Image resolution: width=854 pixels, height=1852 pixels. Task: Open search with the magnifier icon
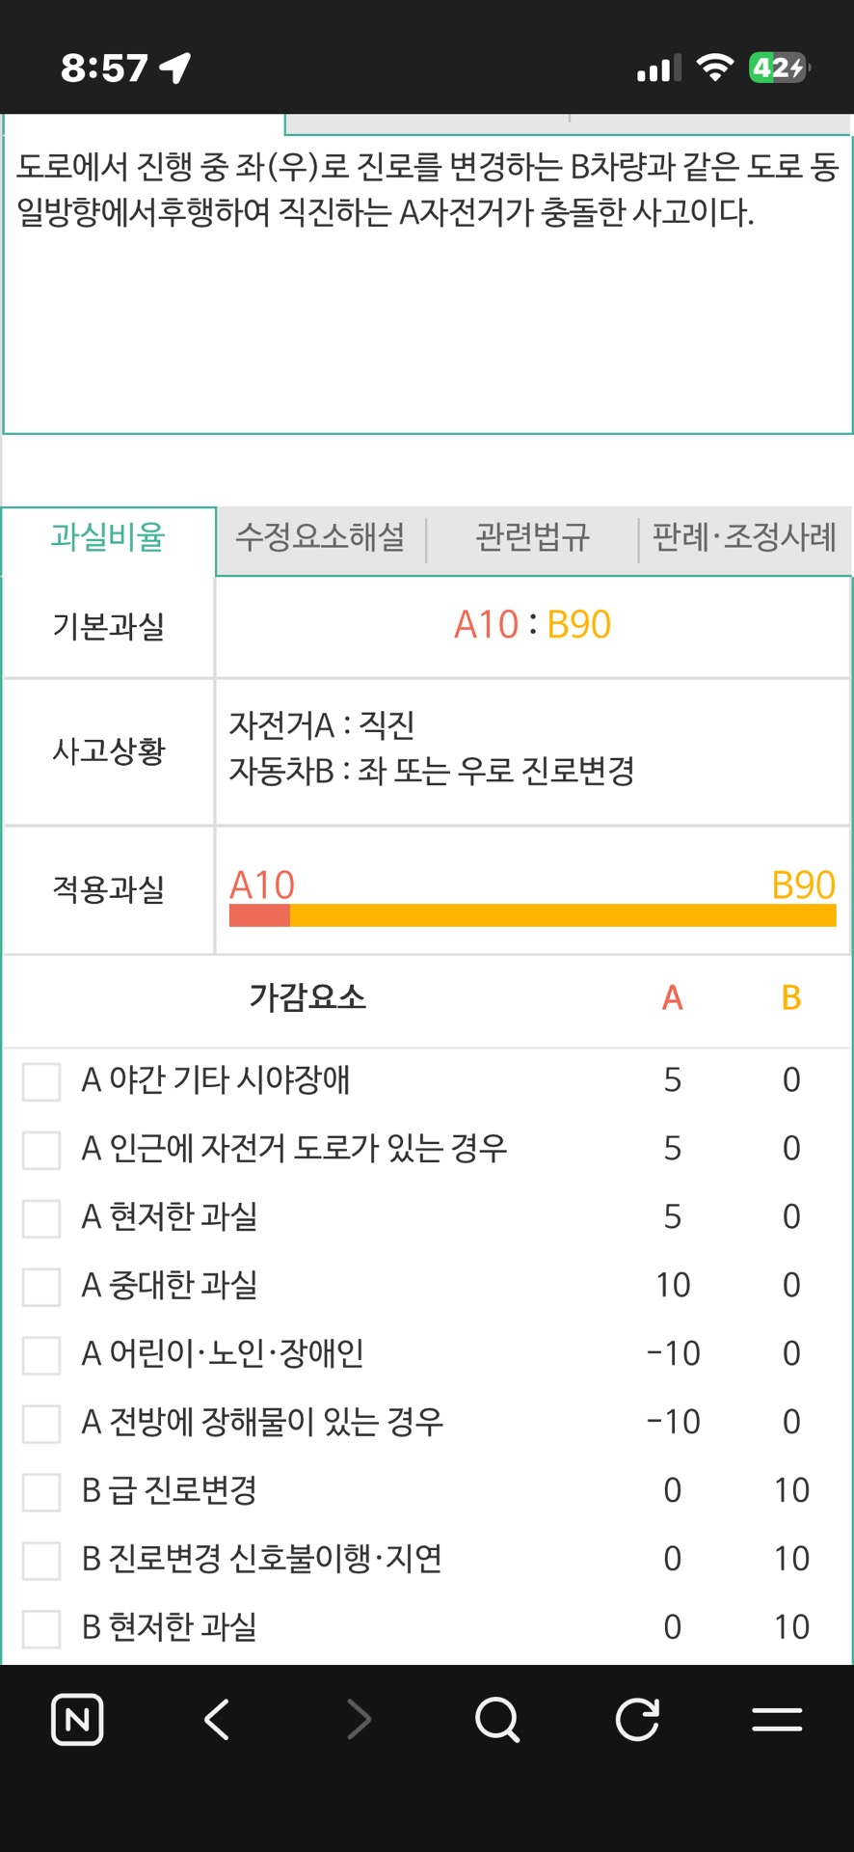[x=497, y=1719]
